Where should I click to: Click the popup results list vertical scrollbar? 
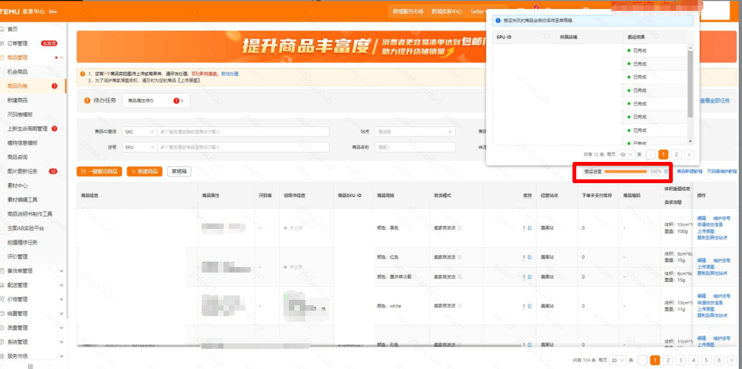tap(690, 83)
